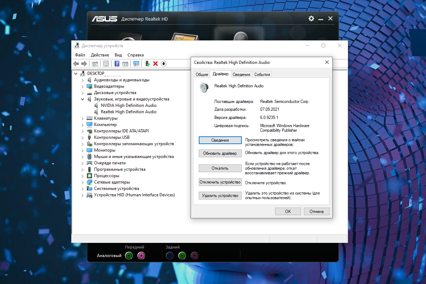The width and height of the screenshot is (426, 284).
Task: Click the red X uninstall device icon
Action: (x=155, y=64)
